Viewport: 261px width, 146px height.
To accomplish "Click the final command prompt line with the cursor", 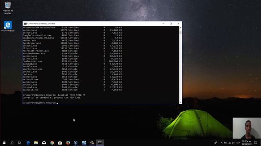I will [40, 103].
